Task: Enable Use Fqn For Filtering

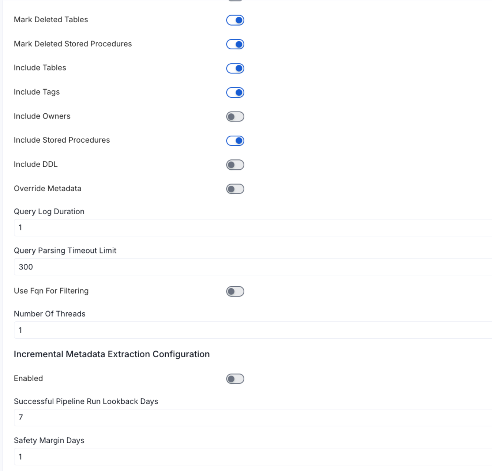Action: (x=235, y=291)
